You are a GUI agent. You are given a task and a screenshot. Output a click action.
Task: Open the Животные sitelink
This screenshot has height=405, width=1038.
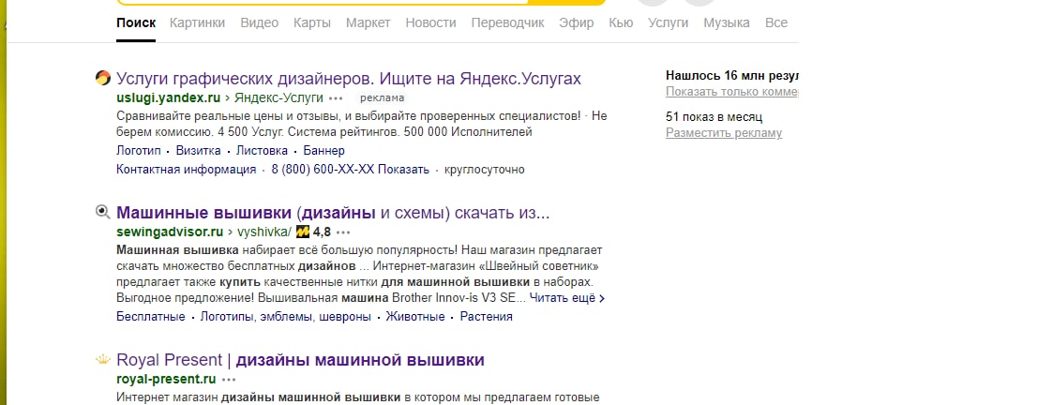click(x=415, y=316)
